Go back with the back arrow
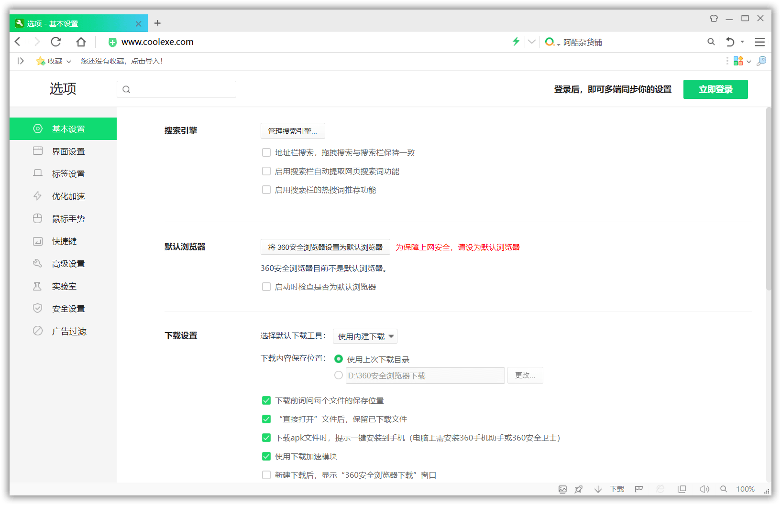Viewport: 781px width, 505px height. 18,42
